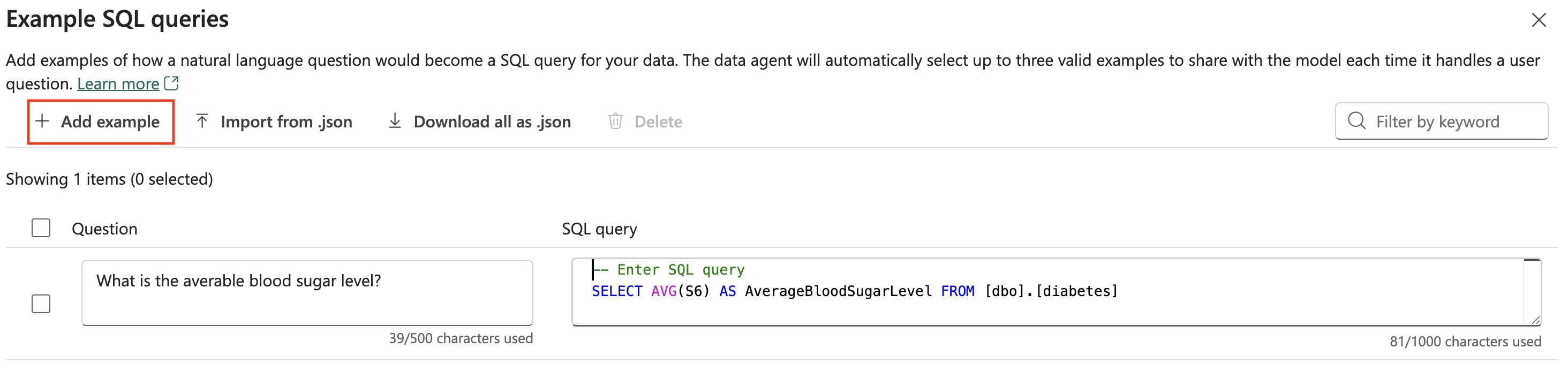This screenshot has width=1568, height=379.
Task: Click inside the SQL query editor
Action: click(x=1035, y=292)
